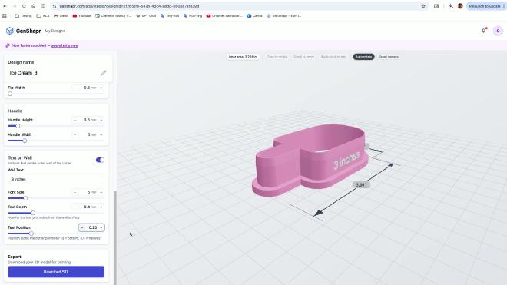The width and height of the screenshot is (507, 285).
Task: Increase Handle Height with plus
Action: 101,120
